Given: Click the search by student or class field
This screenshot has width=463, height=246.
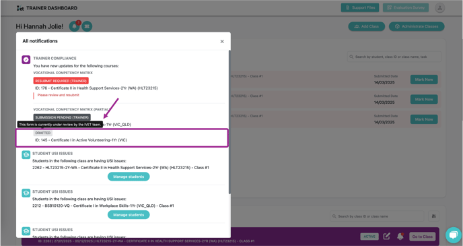Looking at the screenshot, I should pyautogui.click(x=394, y=57).
